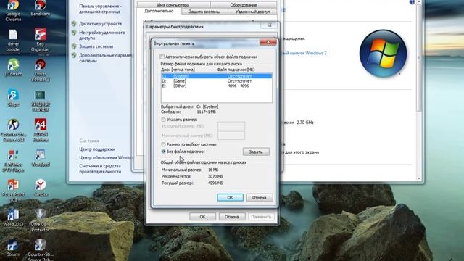Select the Указать размер radio button
The height and width of the screenshot is (261, 464).
(x=163, y=120)
